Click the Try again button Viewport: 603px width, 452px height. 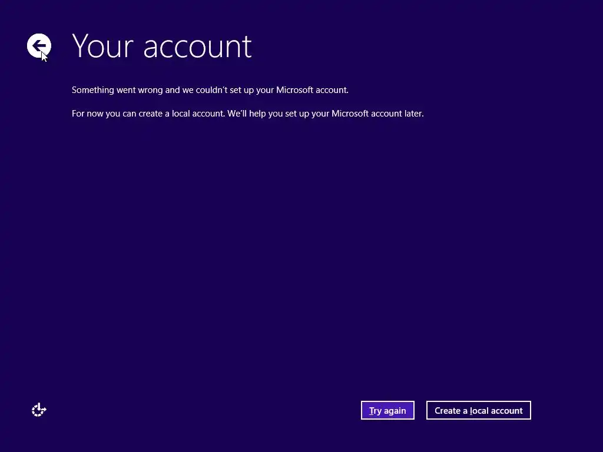point(387,410)
